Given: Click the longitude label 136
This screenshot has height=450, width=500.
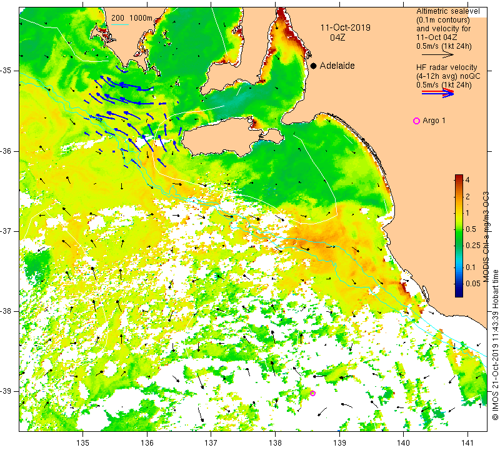Looking at the screenshot, I should tap(147, 442).
